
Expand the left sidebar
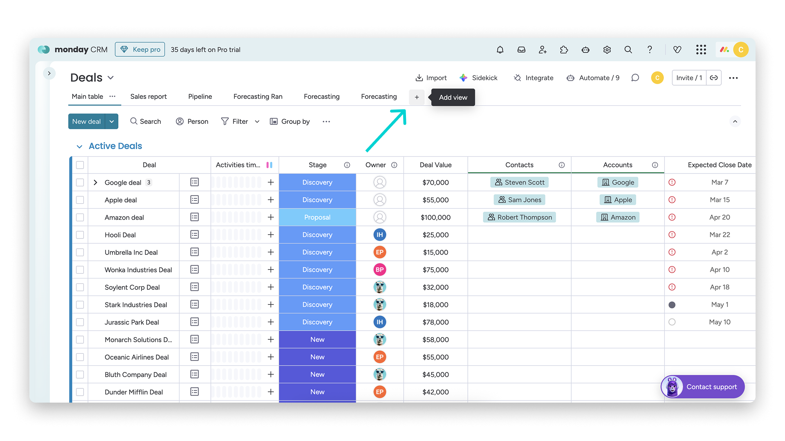(49, 73)
